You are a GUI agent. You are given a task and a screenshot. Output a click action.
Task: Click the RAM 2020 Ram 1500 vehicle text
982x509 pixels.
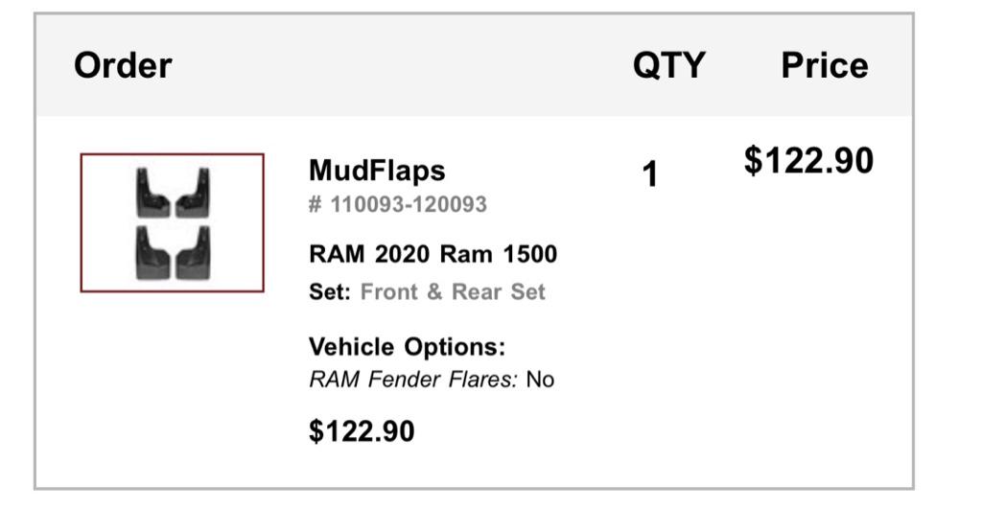pos(433,254)
